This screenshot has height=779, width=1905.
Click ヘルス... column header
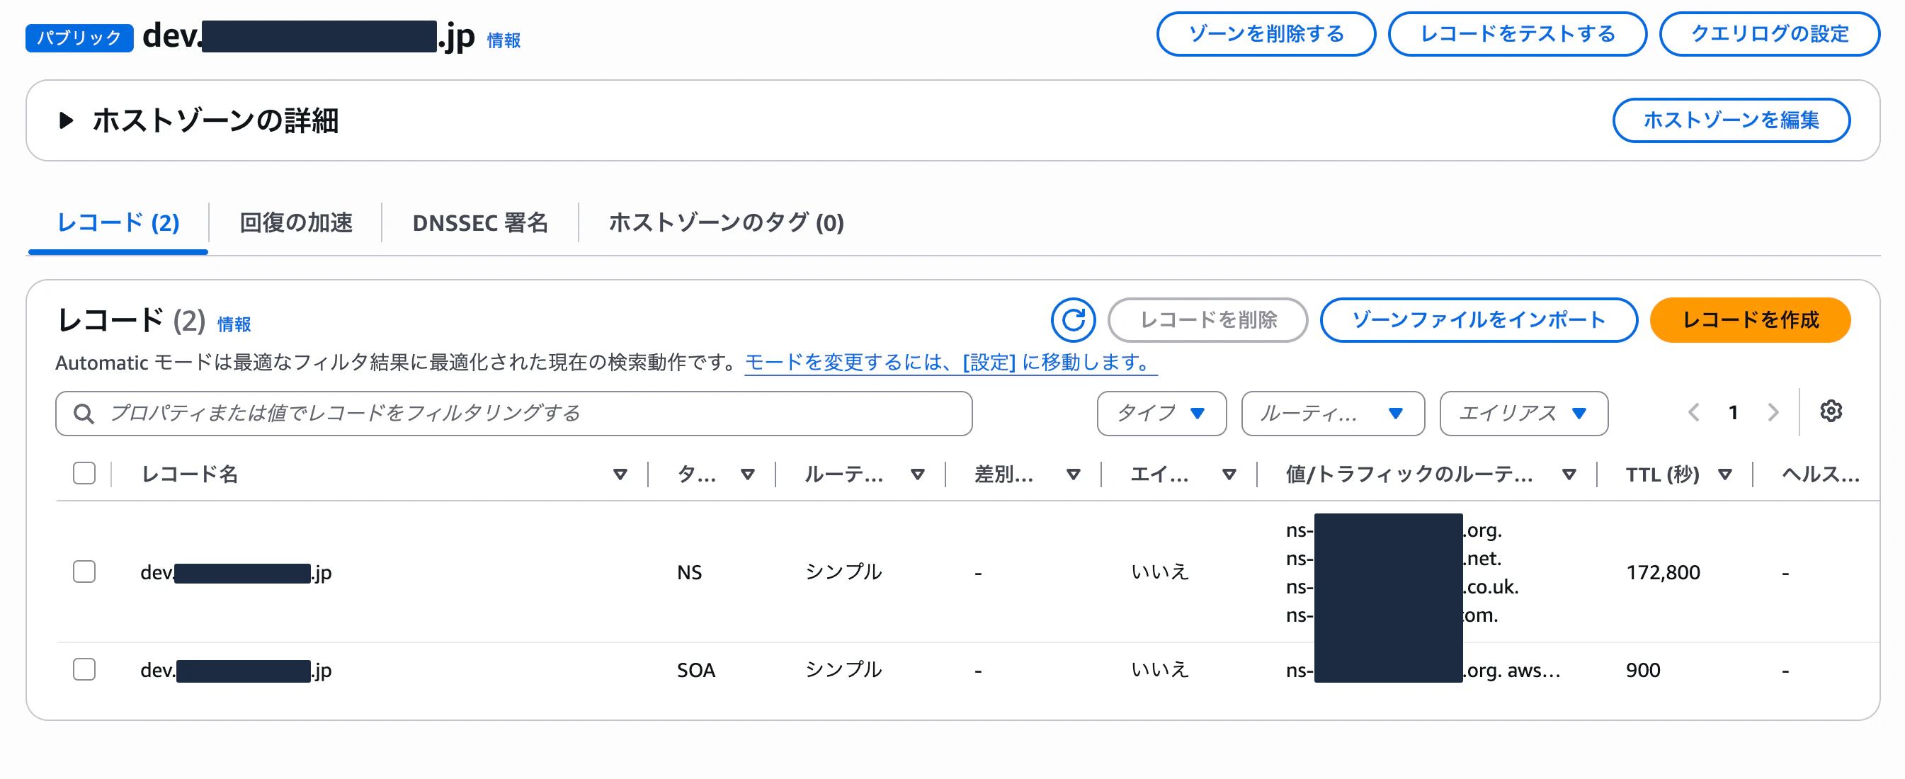(x=1820, y=474)
